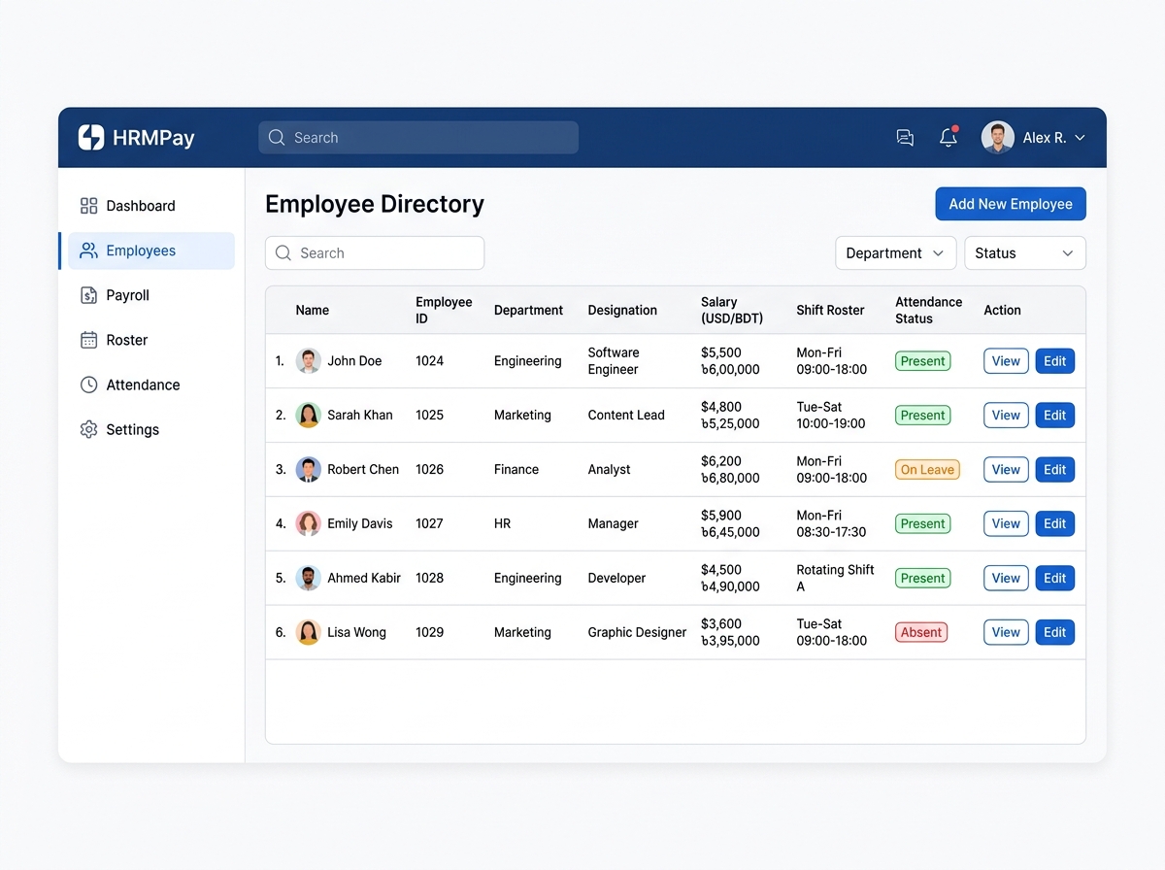This screenshot has width=1165, height=870.
Task: Click the HRMPay logo icon
Action: [x=90, y=138]
